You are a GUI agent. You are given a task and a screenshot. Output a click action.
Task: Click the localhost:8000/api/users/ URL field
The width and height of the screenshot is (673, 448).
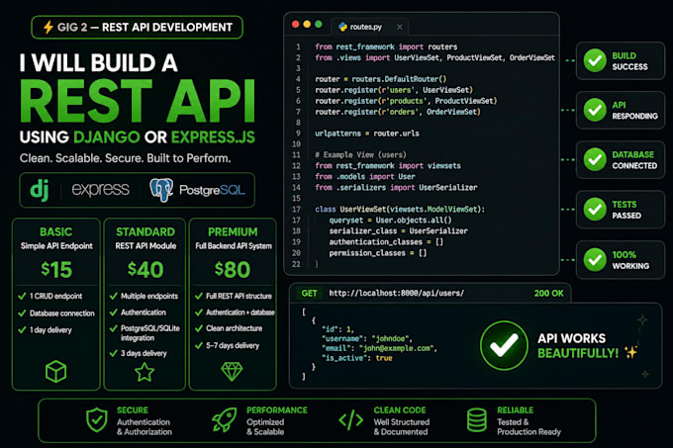click(x=396, y=294)
